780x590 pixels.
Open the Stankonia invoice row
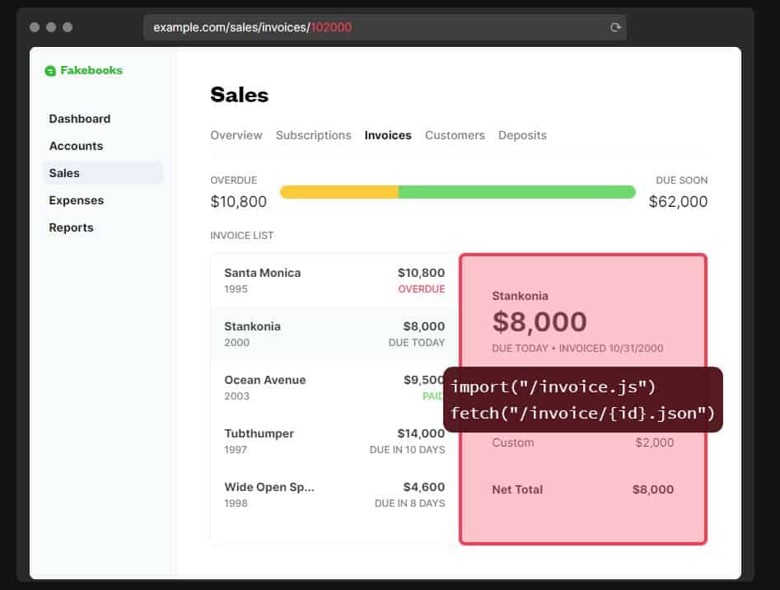334,334
